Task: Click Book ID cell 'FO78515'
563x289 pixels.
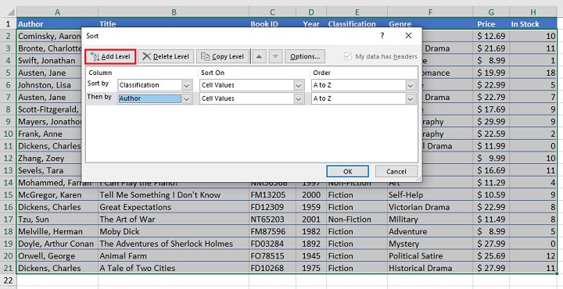Action: pos(273,256)
